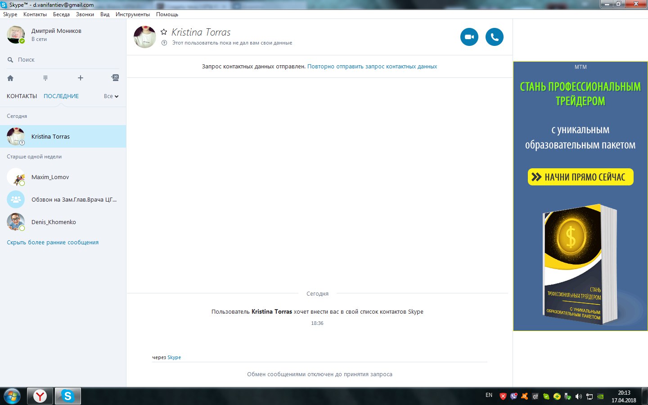Click the Skype taskbar button

click(x=68, y=396)
